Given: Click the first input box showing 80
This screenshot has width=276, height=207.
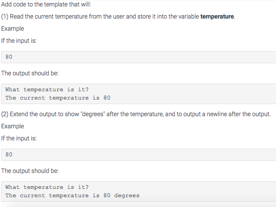Looking at the screenshot, I should tap(138, 57).
